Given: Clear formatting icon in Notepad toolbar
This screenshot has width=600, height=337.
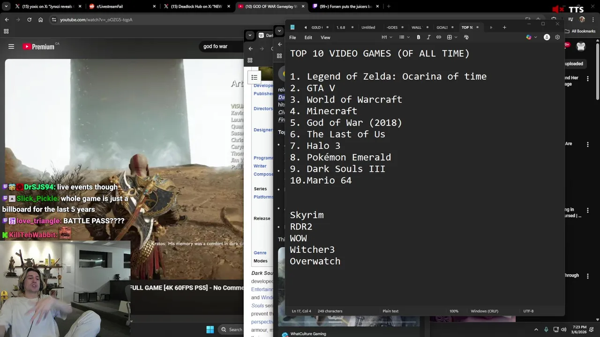Looking at the screenshot, I should (x=466, y=37).
